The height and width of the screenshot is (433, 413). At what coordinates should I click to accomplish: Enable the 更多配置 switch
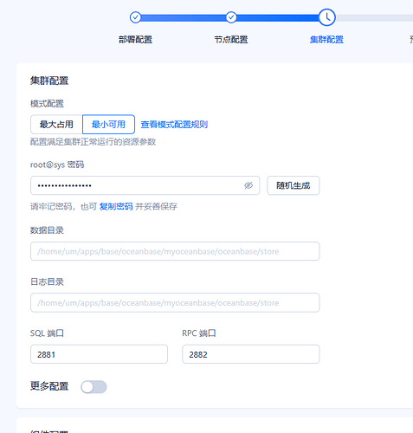point(94,387)
